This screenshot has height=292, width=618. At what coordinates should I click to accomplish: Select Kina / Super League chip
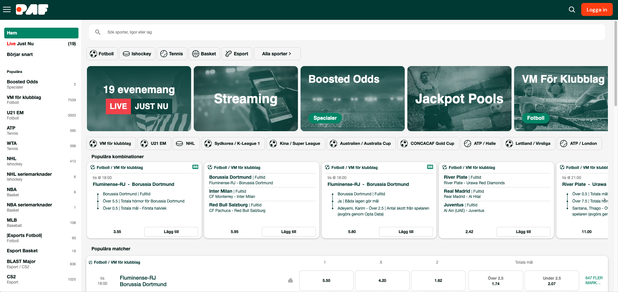[x=296, y=144]
